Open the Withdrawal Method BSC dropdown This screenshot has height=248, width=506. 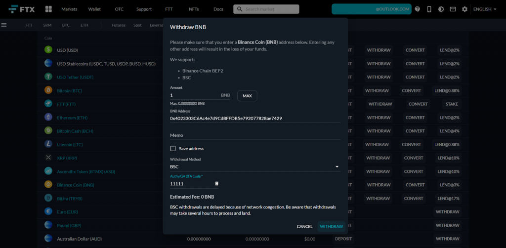click(x=255, y=166)
